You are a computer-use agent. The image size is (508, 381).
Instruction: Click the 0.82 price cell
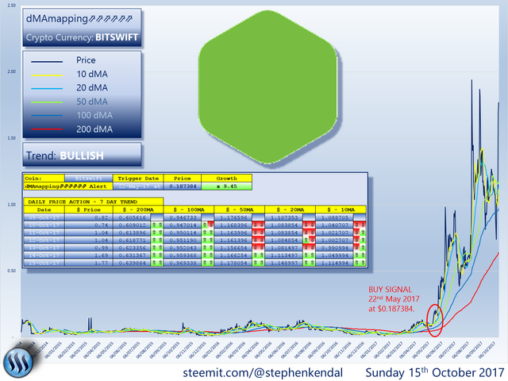88,217
